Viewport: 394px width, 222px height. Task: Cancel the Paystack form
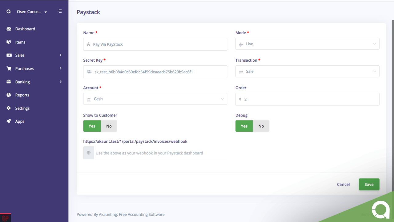(x=343, y=184)
